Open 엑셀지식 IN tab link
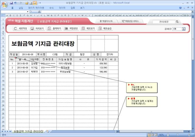Viewport: 195px width, 137px height. click(106, 21)
